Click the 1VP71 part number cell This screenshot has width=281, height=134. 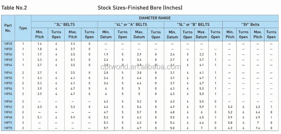[8, 123]
